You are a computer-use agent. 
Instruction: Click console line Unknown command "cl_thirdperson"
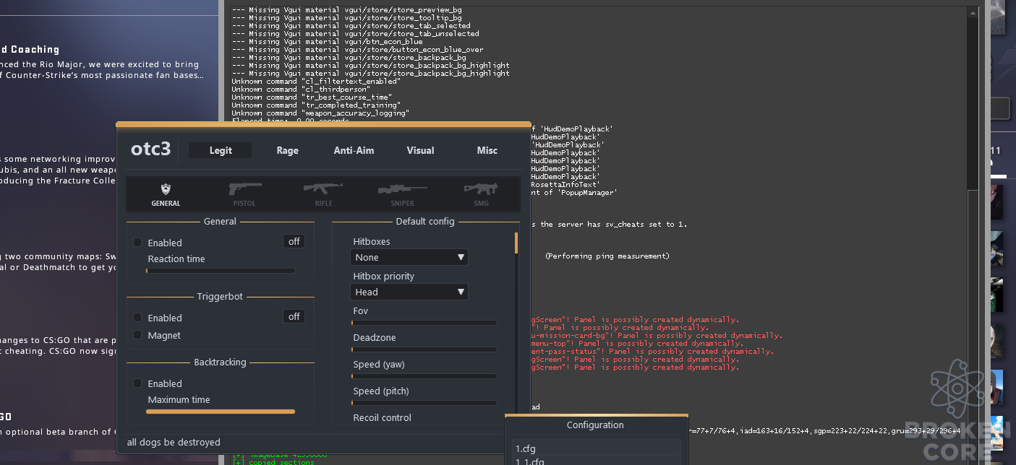tap(301, 90)
